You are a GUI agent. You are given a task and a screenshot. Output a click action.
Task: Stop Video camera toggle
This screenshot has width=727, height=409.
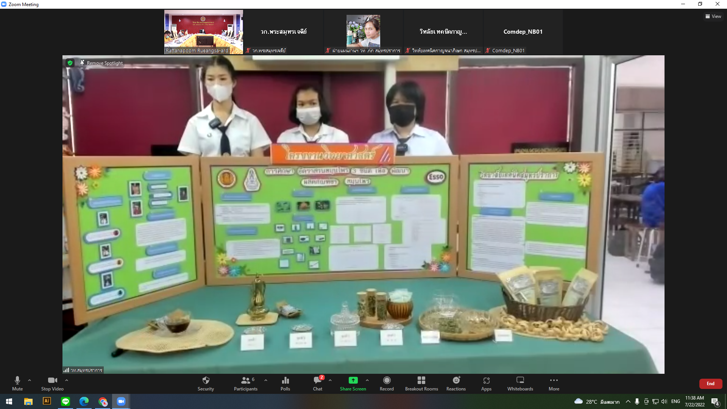52,384
